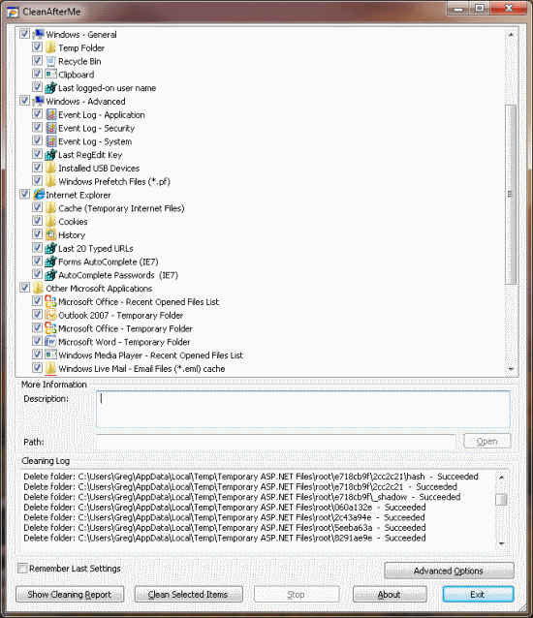
Task: Select the Windows - General tree node
Action: (81, 35)
